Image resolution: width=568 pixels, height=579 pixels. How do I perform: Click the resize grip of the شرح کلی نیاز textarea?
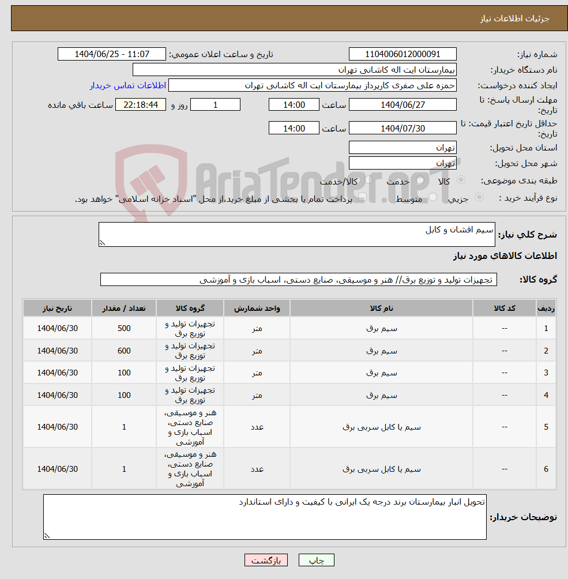coord(101,243)
